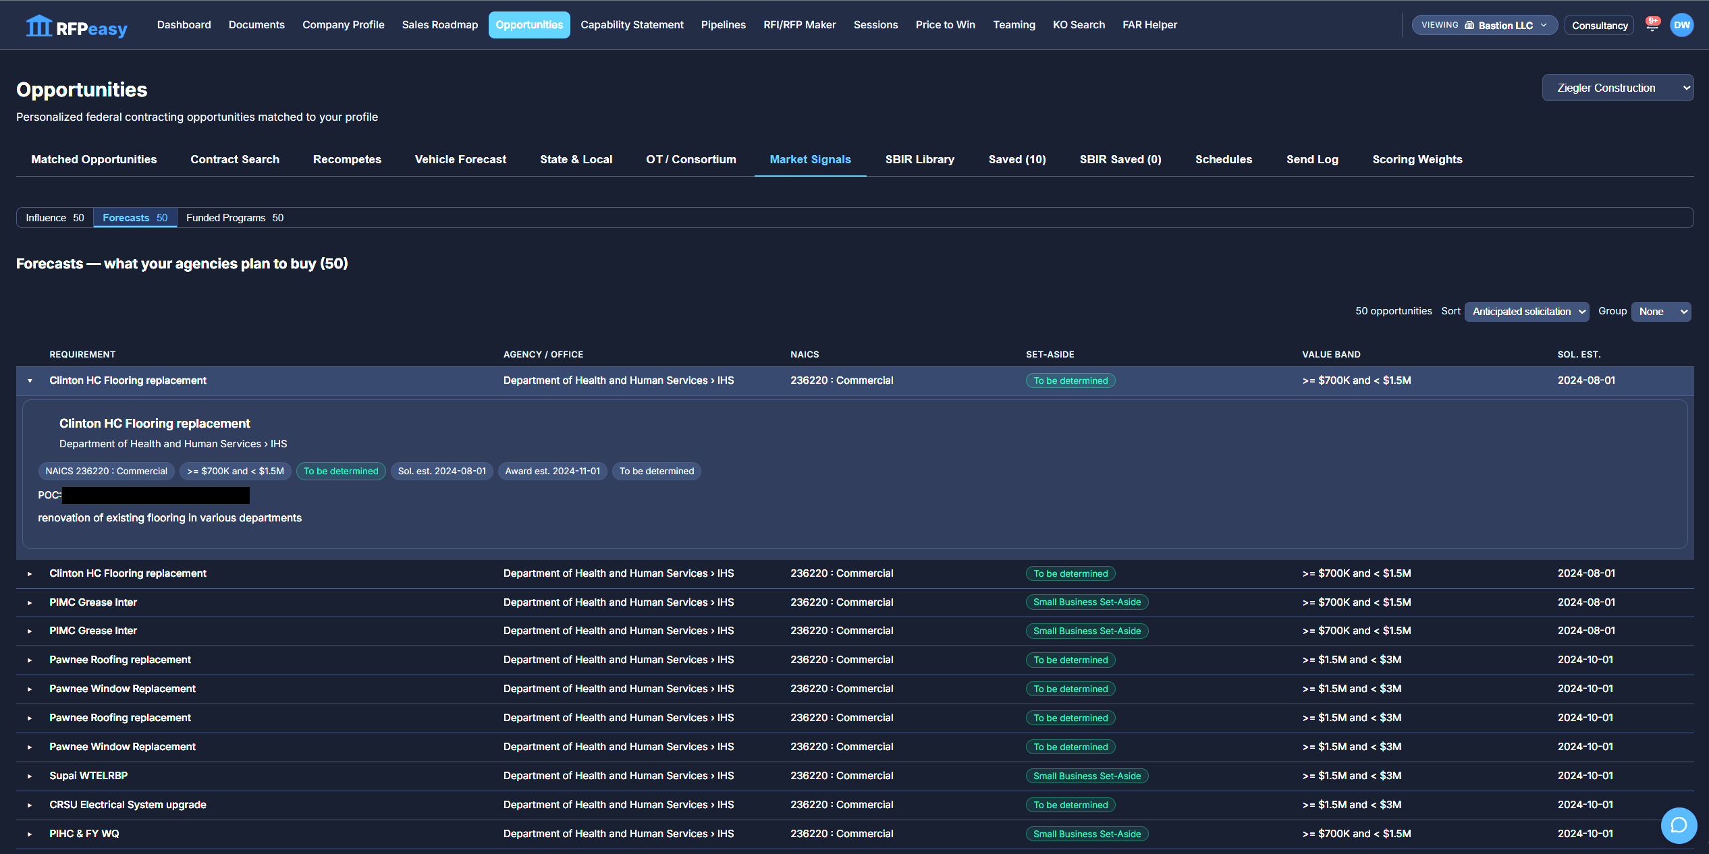
Task: Select the Funded Programs 50 sub-tab
Action: point(235,217)
